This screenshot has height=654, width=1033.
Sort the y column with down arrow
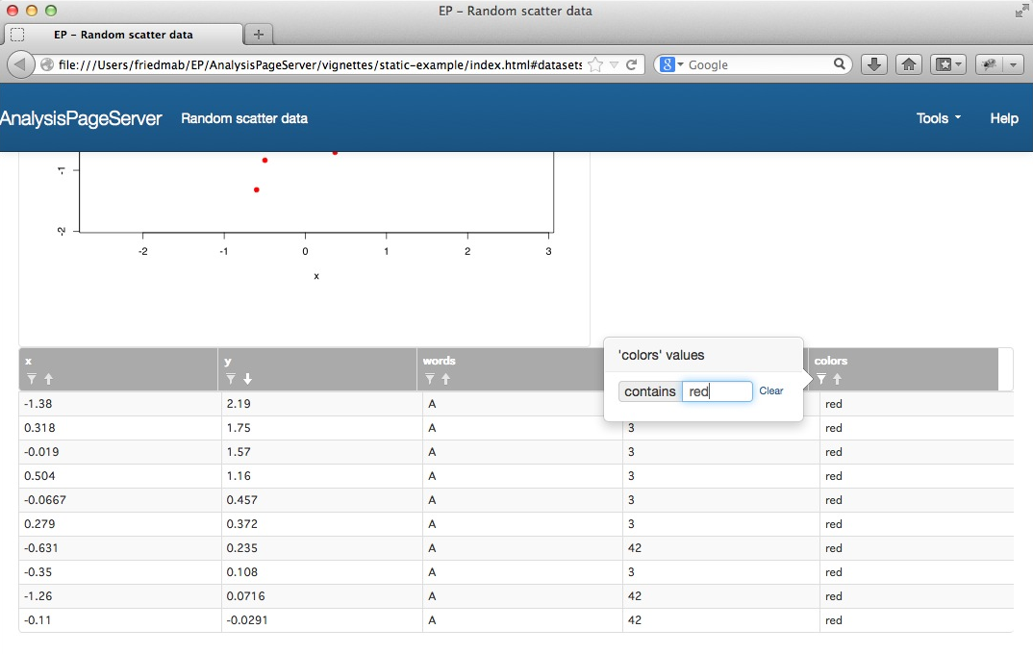[247, 379]
